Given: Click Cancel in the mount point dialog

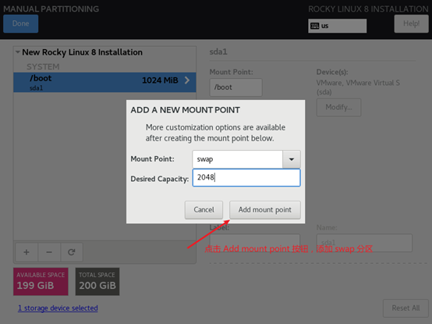Looking at the screenshot, I should (x=204, y=210).
